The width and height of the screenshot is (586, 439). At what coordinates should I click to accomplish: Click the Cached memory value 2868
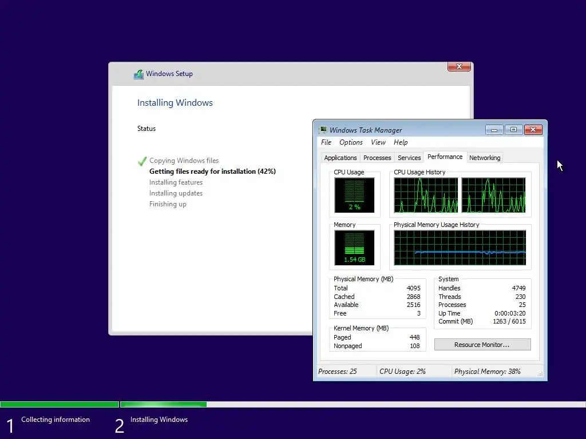click(413, 297)
